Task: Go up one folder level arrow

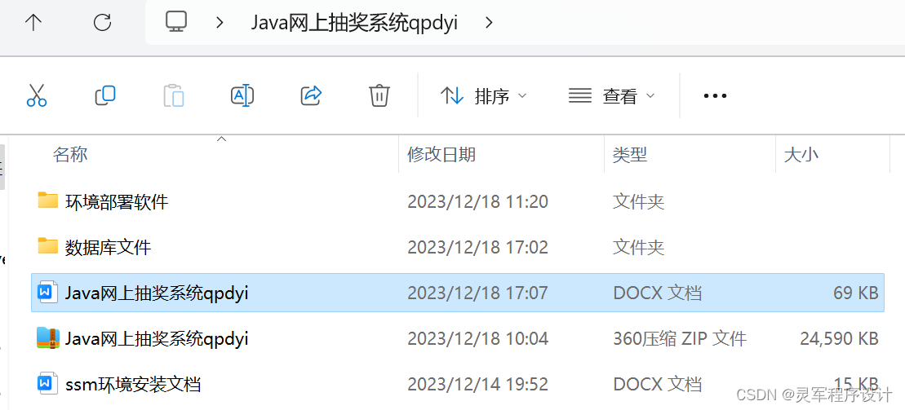Action: click(x=34, y=23)
